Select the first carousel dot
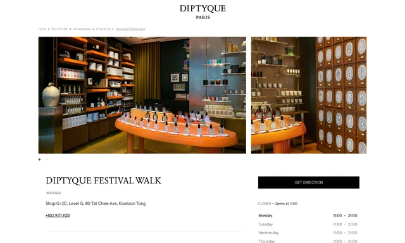Screen dimensions: 405x243 [x=39, y=159]
